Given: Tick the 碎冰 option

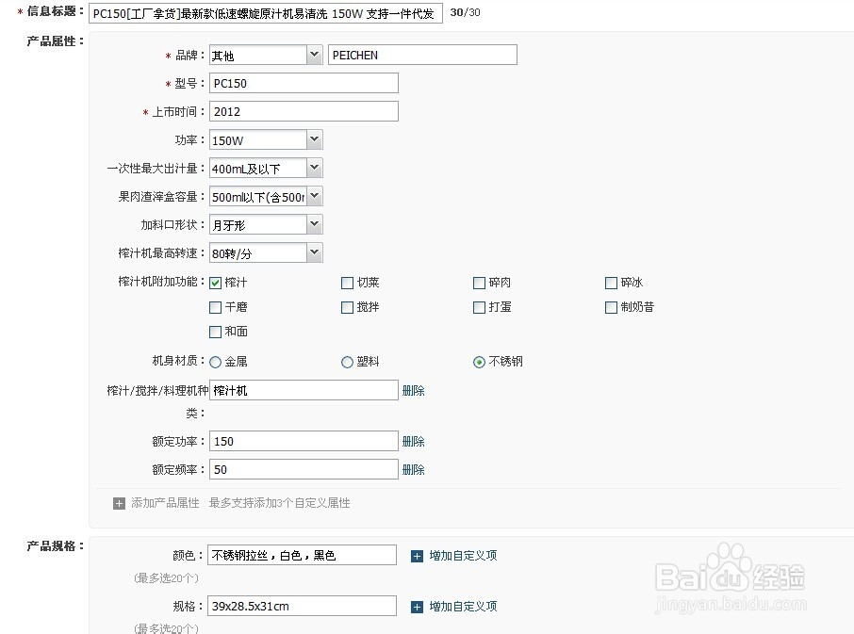Looking at the screenshot, I should tap(611, 283).
